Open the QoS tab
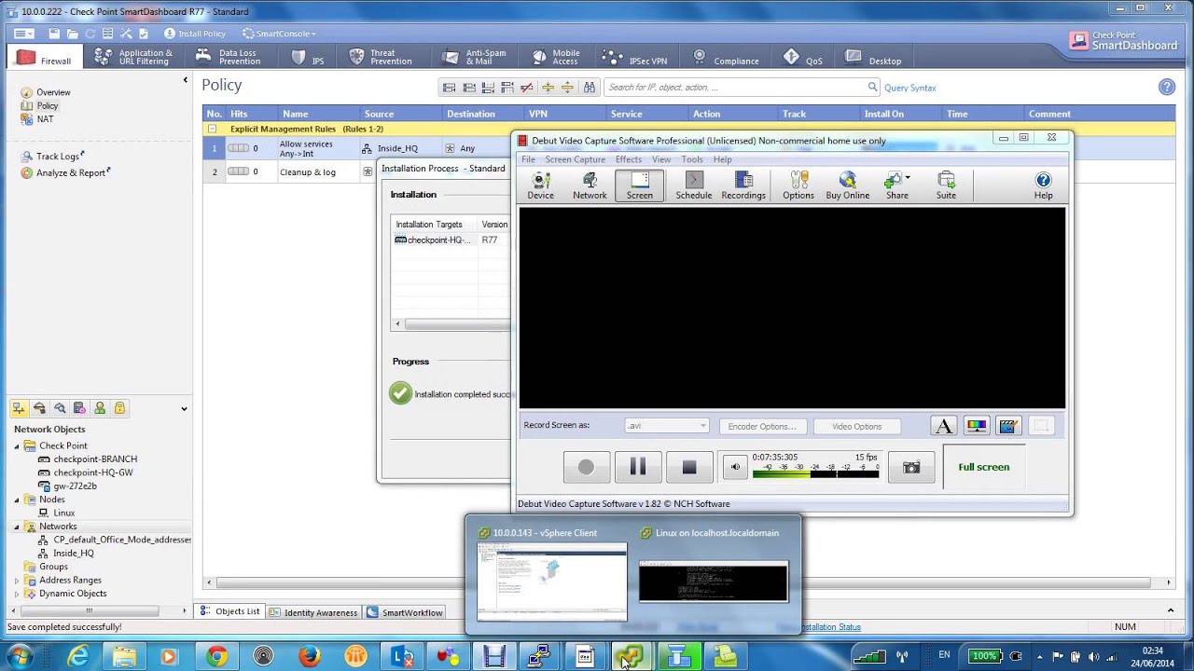Screen dimensions: 1194x671 [x=803, y=58]
